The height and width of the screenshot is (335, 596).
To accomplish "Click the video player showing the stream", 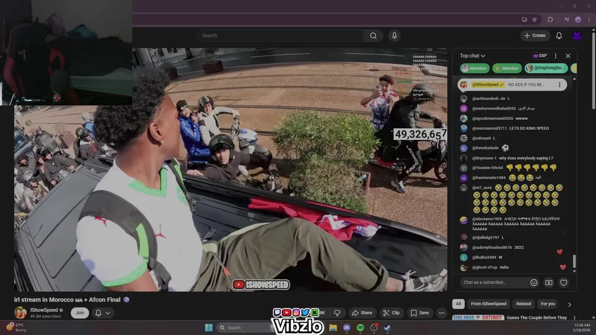I will point(231,170).
